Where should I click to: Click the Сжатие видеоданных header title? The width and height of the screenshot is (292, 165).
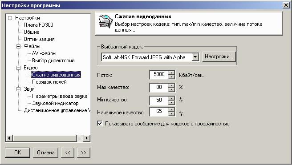pyautogui.click(x=143, y=16)
